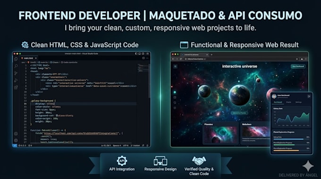
Task: Go back with the browser back arrow
Action: (x=173, y=59)
